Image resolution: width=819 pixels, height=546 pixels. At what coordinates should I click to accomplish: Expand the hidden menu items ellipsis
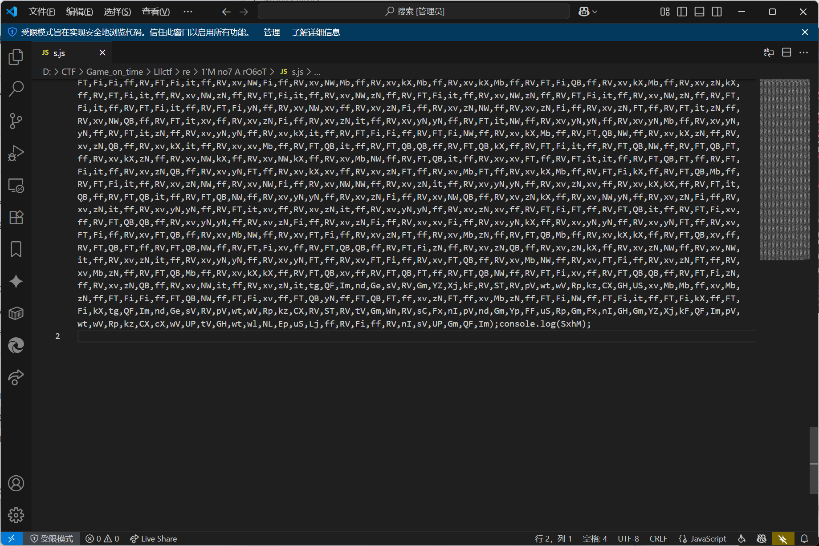188,12
